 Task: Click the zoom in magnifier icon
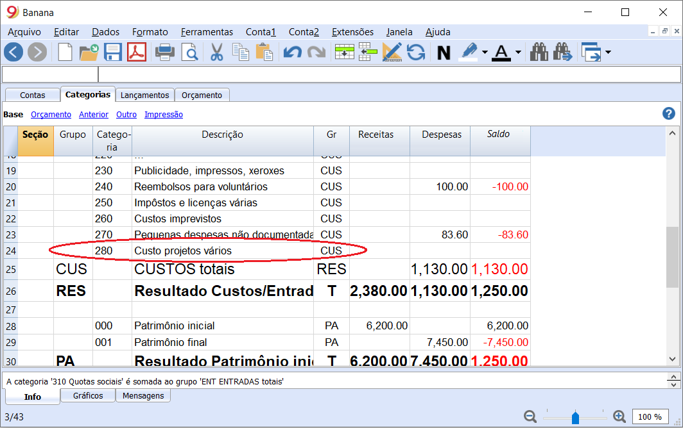619,416
